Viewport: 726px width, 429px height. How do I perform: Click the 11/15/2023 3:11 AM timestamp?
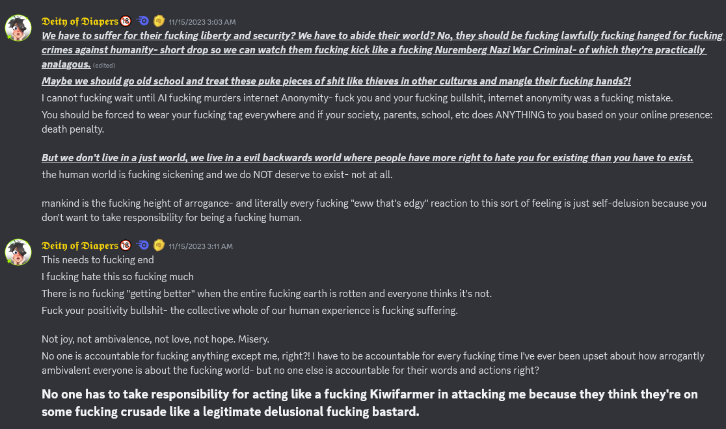point(200,246)
